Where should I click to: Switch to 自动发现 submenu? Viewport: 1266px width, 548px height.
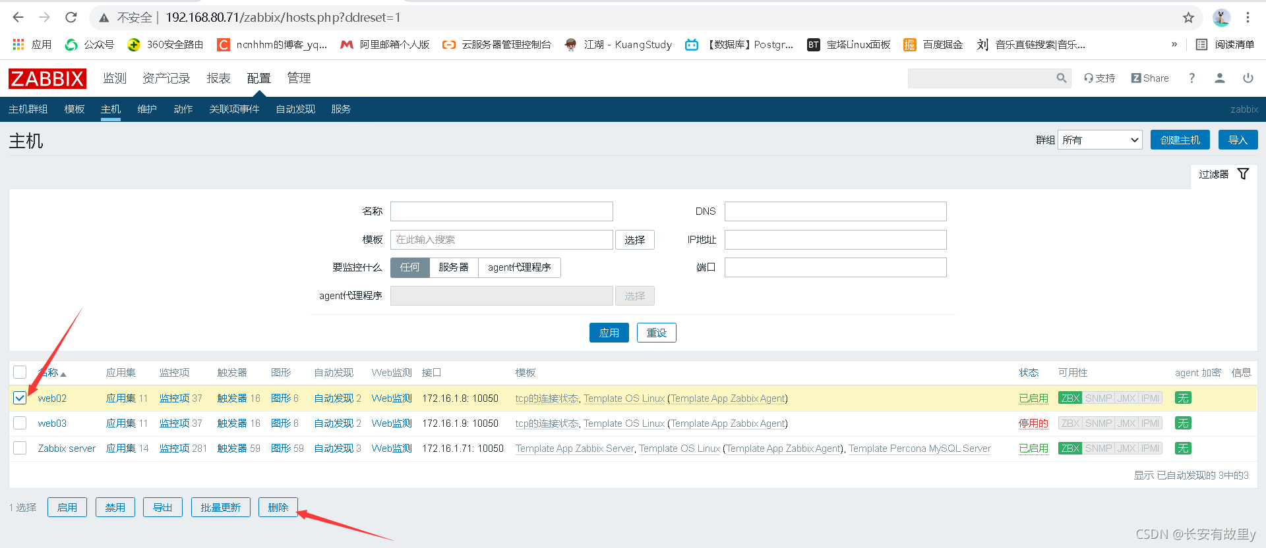pyautogui.click(x=295, y=109)
